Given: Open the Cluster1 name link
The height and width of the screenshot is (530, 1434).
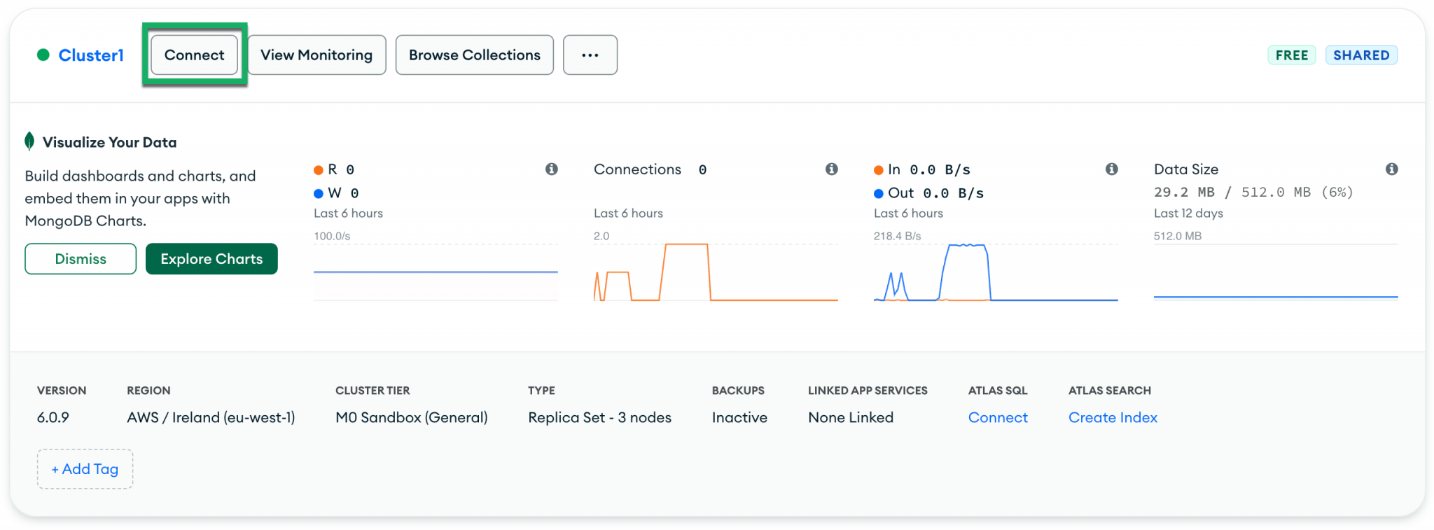Looking at the screenshot, I should click(x=91, y=55).
